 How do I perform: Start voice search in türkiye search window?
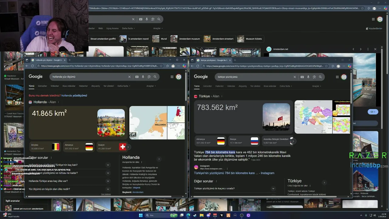pos(308,77)
